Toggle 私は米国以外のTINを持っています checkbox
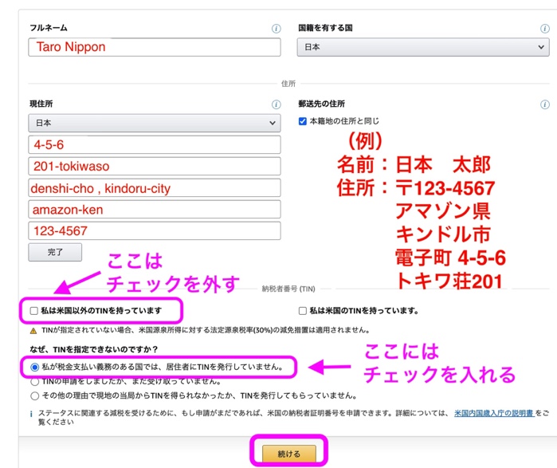 click(x=33, y=310)
